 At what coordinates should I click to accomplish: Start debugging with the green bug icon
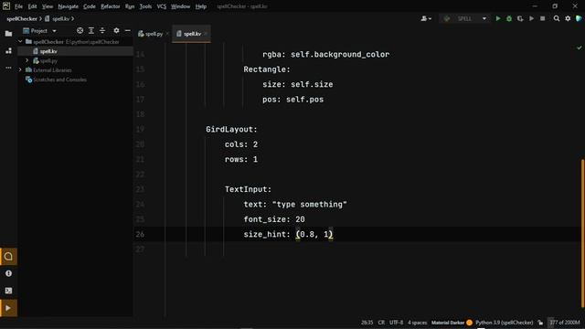coord(509,18)
